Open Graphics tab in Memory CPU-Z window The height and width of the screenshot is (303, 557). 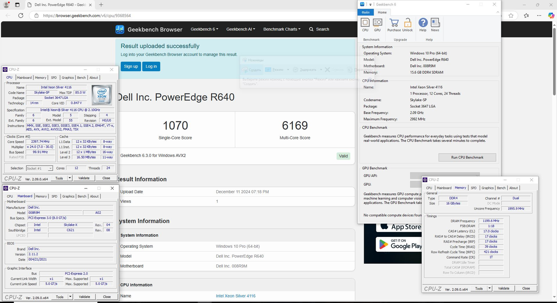point(488,188)
